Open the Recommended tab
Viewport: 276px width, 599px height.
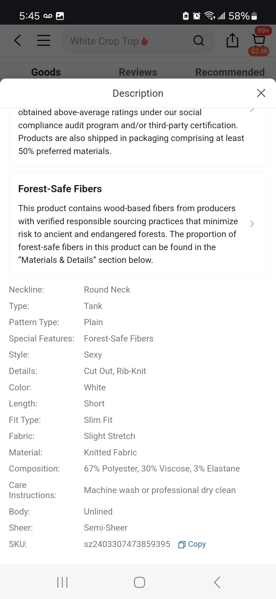pos(230,72)
